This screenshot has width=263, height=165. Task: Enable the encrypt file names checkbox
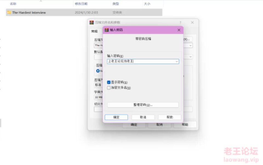pos(109,88)
